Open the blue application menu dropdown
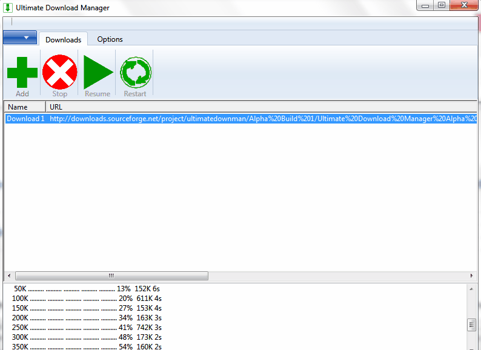The width and height of the screenshot is (481, 350). click(20, 38)
